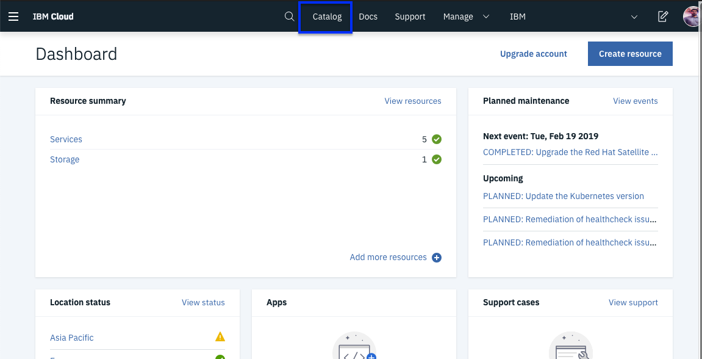Click the green check beside Services count

click(x=437, y=139)
